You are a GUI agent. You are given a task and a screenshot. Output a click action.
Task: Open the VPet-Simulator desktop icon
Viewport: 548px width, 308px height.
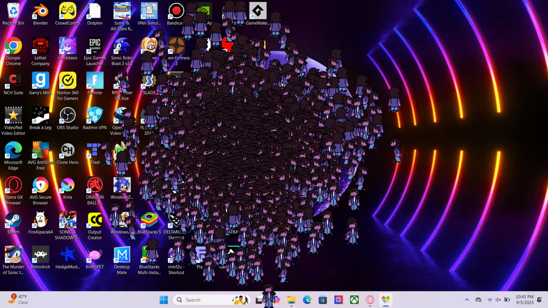(149, 14)
